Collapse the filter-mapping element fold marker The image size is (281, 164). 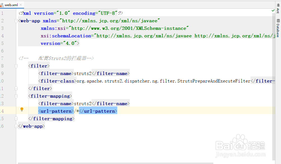click(16, 96)
